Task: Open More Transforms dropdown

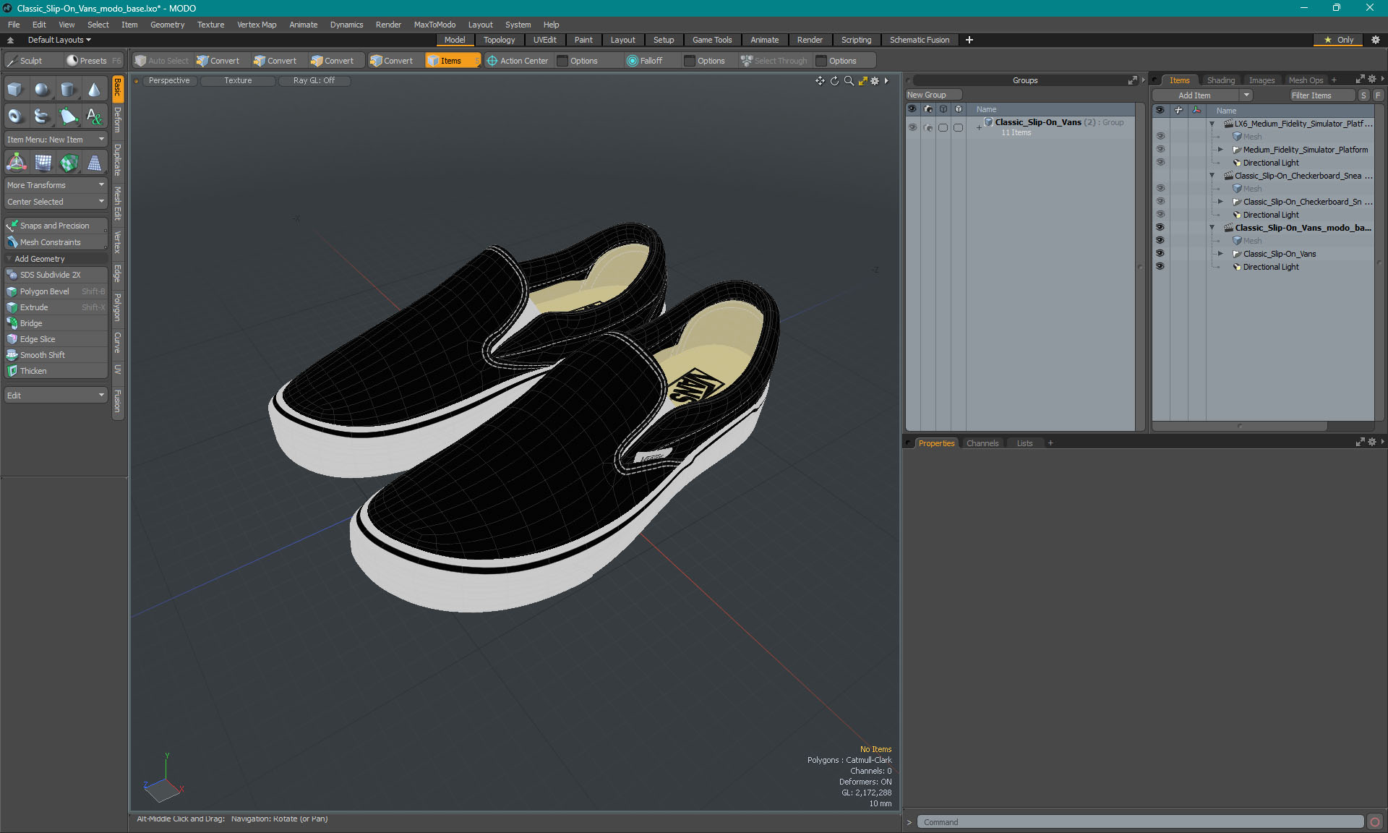Action: (x=56, y=185)
